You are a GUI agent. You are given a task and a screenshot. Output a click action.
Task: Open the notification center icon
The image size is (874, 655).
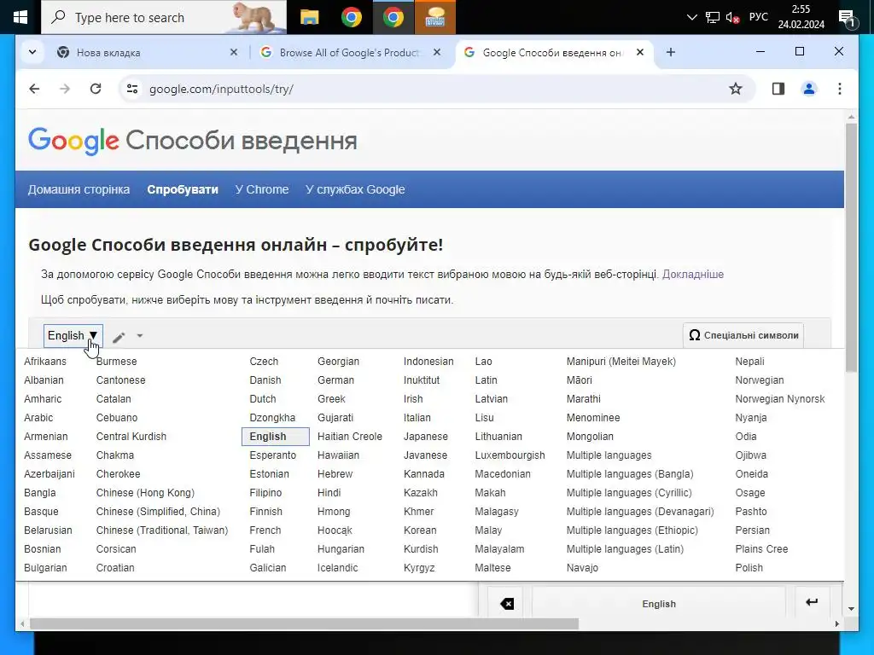pos(848,19)
